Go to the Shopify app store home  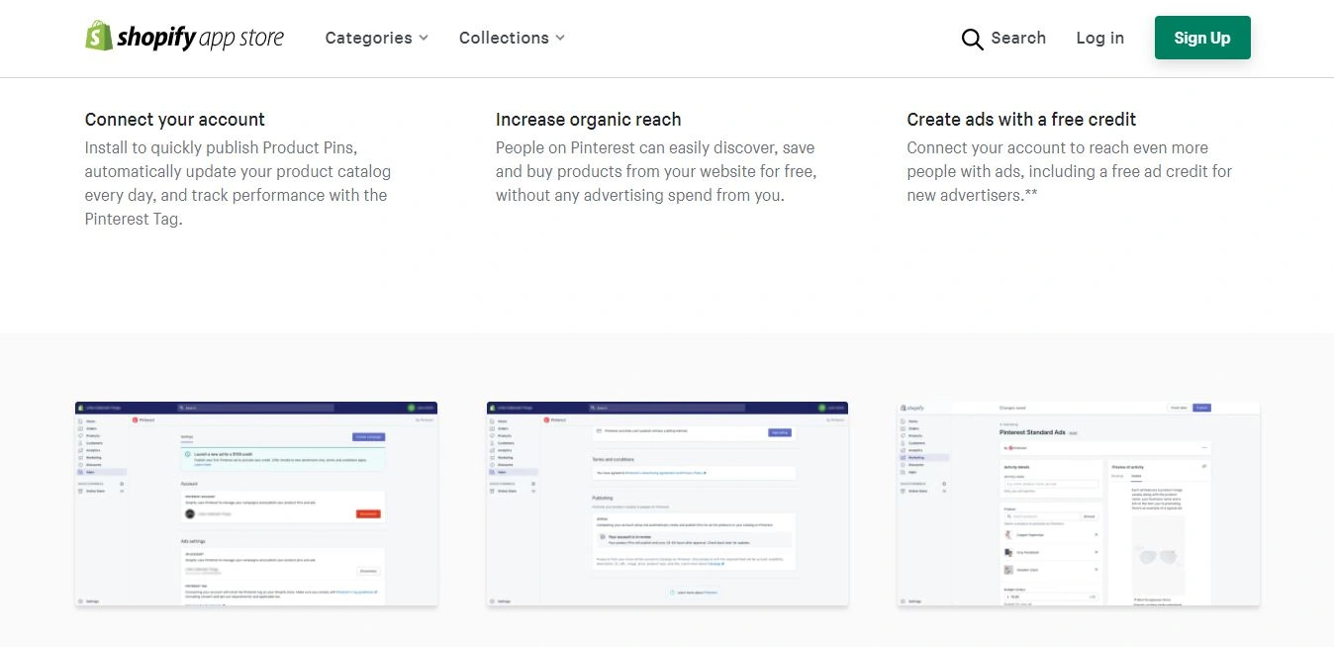185,37
